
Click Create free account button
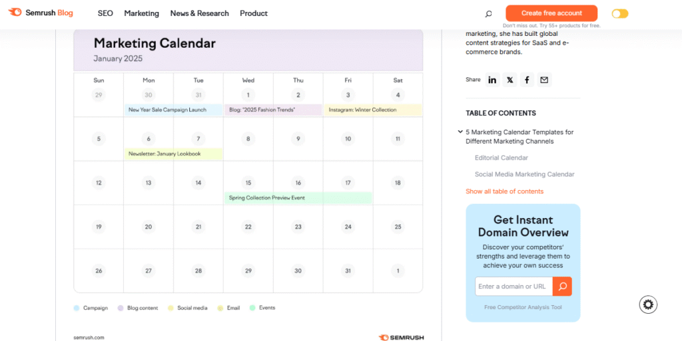click(x=551, y=13)
